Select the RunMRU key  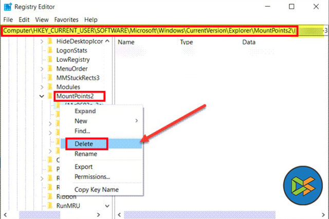[x=68, y=206]
